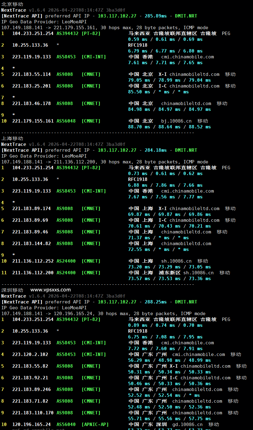The height and width of the screenshot is (430, 253).
Task: Click latency line starting 73.20 ms
Action: point(170,267)
